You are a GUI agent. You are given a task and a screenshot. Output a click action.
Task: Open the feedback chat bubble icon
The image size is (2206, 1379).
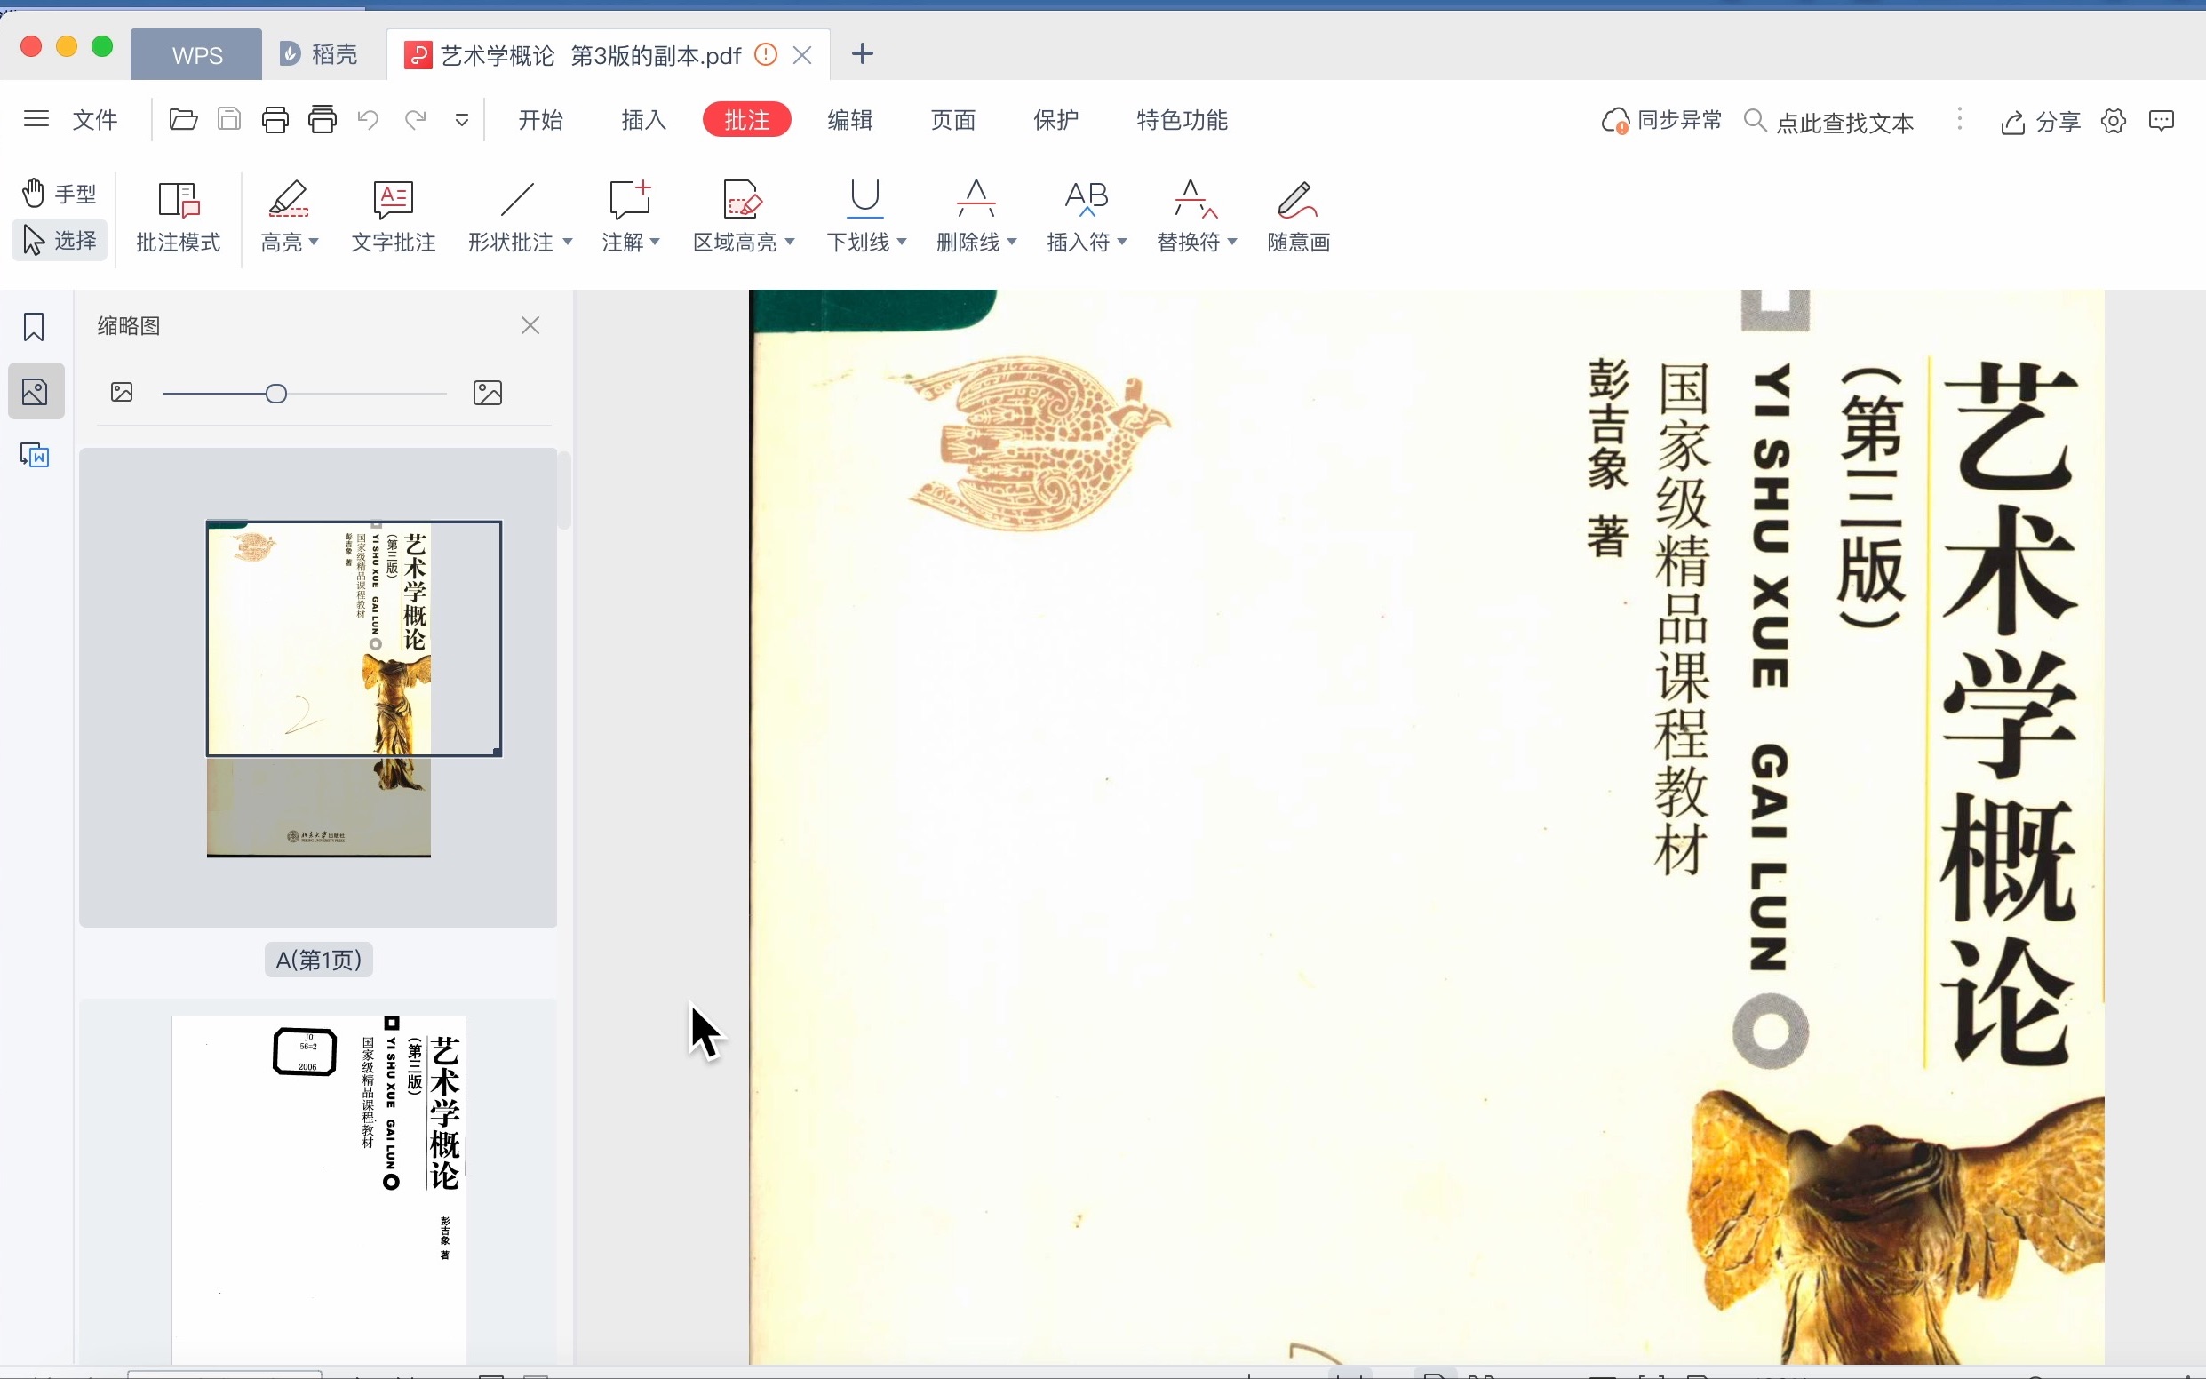coord(2162,120)
